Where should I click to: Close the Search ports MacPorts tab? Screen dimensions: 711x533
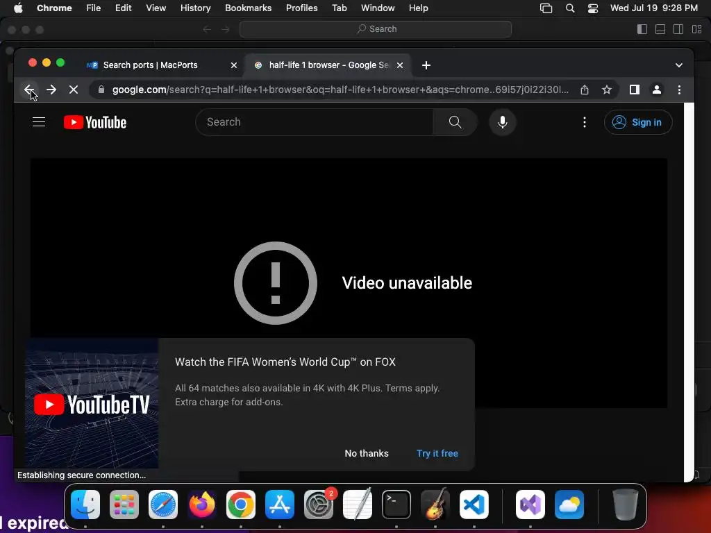234,65
